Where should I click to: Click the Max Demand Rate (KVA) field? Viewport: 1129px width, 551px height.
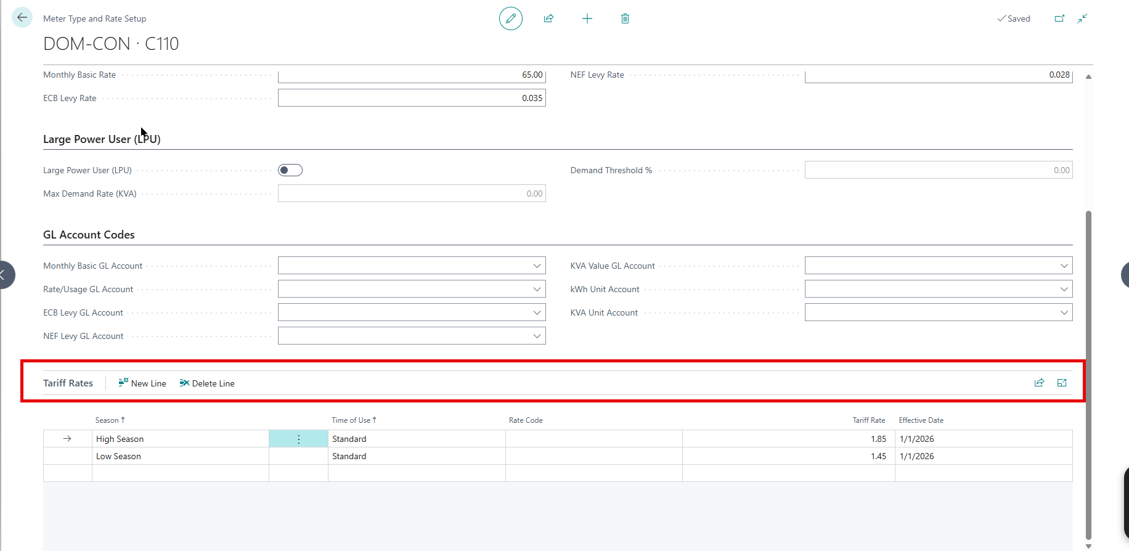coord(412,194)
